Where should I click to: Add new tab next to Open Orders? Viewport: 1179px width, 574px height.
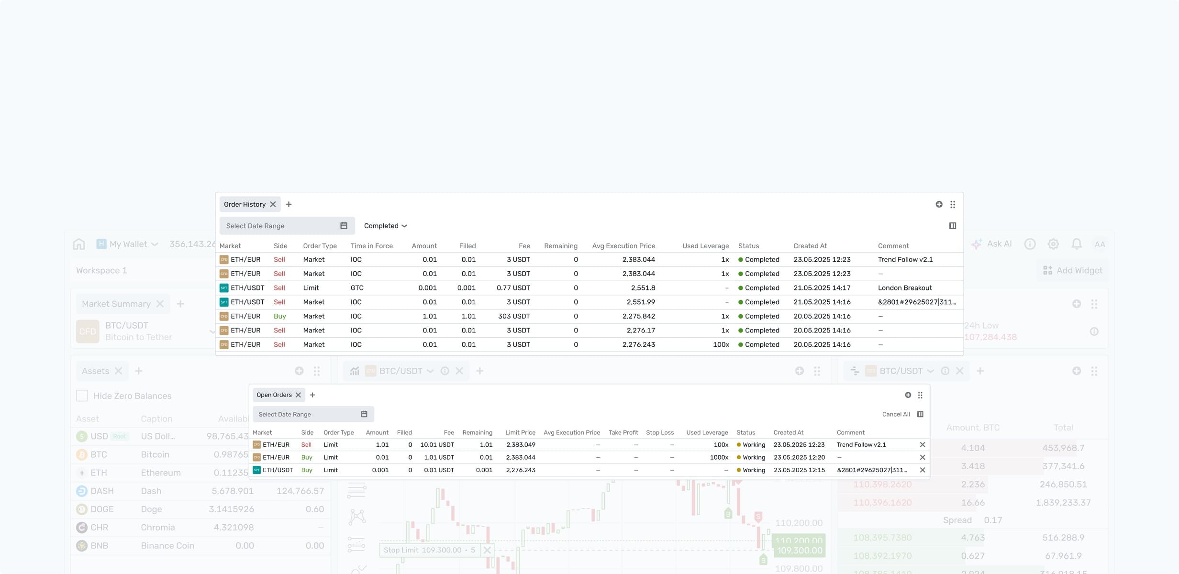coord(312,395)
